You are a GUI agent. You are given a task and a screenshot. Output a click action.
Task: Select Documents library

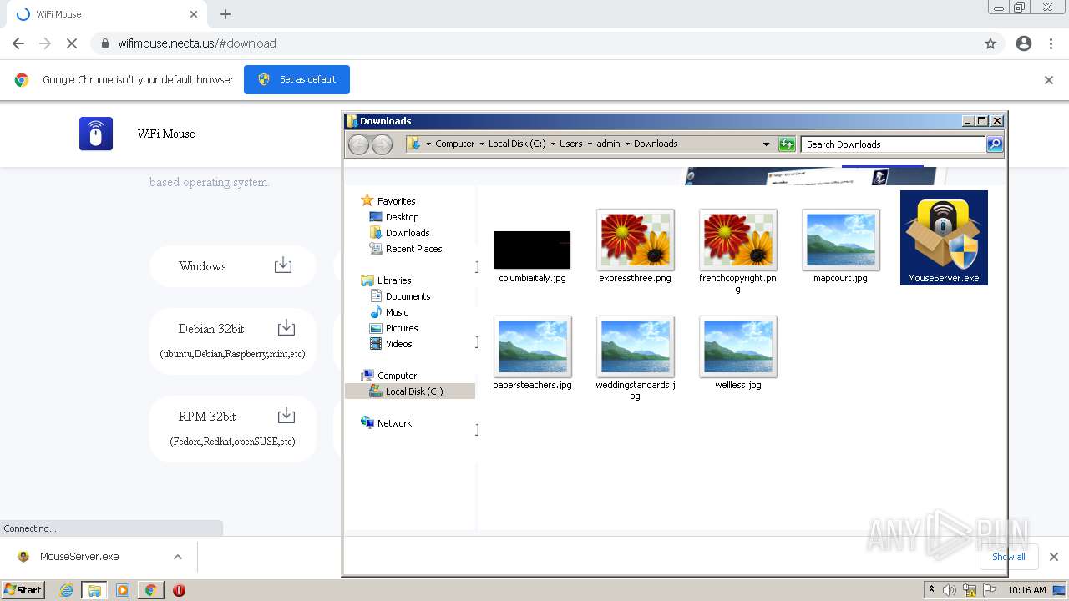(408, 296)
